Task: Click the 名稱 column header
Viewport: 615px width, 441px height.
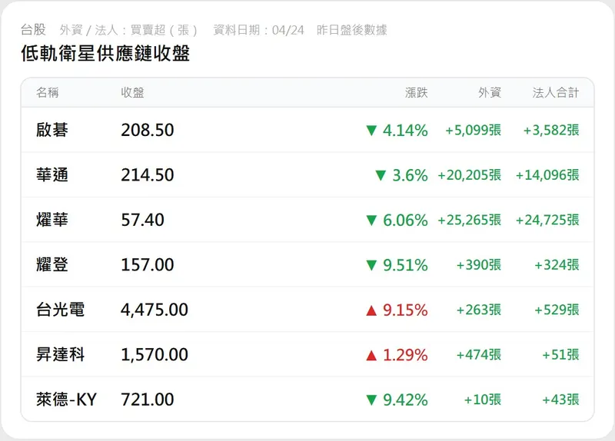Action: tap(48, 92)
